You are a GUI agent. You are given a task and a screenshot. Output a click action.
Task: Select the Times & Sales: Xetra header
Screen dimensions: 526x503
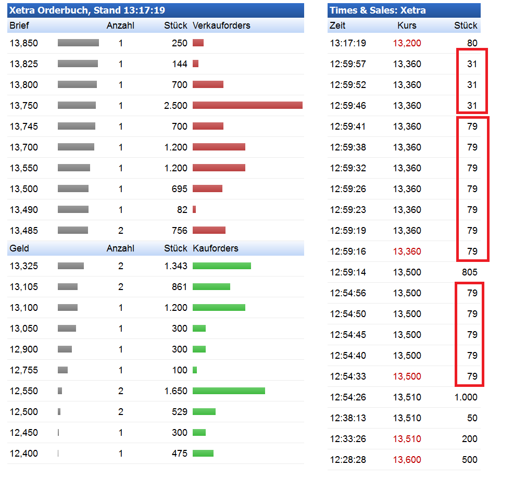coord(404,10)
